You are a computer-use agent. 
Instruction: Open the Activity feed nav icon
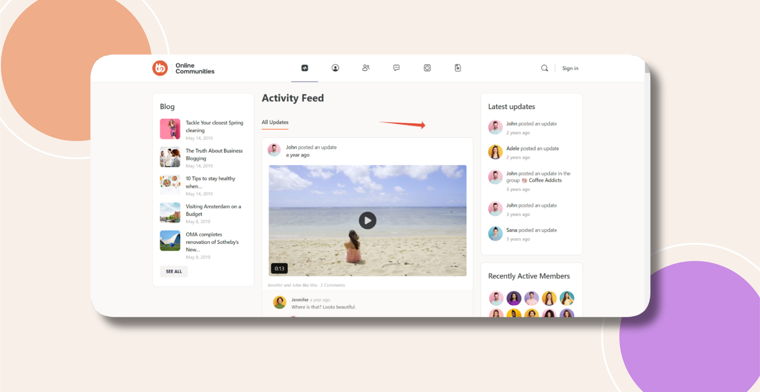click(305, 68)
